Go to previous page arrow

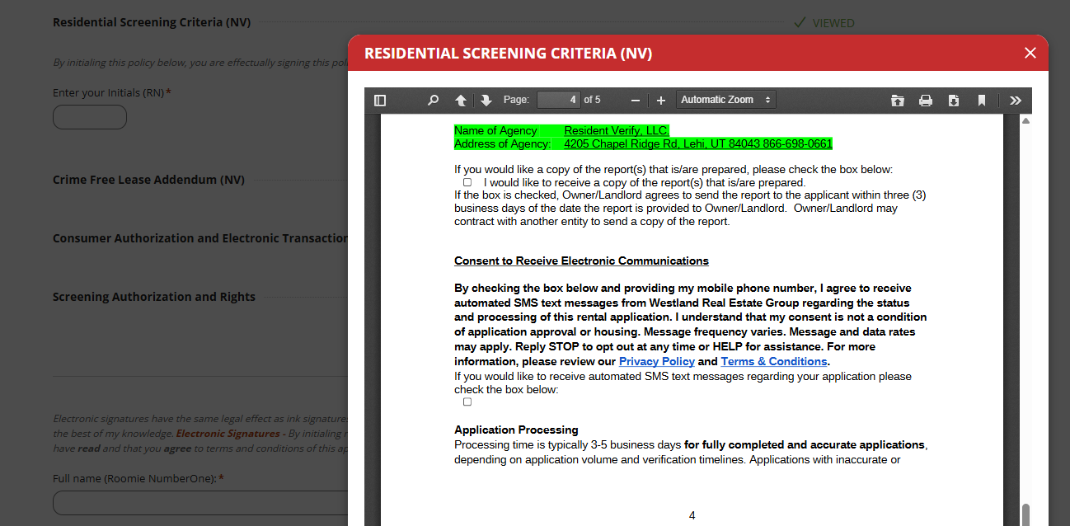tap(461, 101)
